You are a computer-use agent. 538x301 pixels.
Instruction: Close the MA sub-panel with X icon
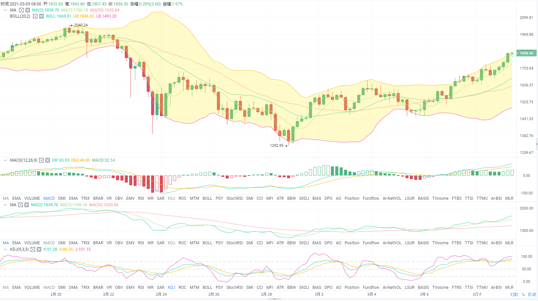(27, 205)
